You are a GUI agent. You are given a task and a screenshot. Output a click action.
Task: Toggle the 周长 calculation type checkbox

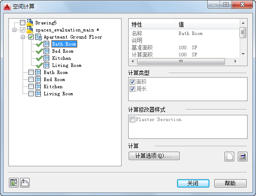click(x=132, y=89)
